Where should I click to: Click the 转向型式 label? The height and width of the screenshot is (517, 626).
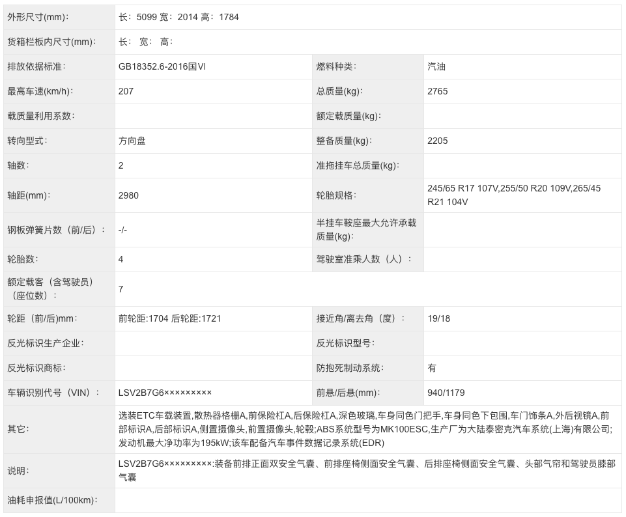pyautogui.click(x=27, y=141)
